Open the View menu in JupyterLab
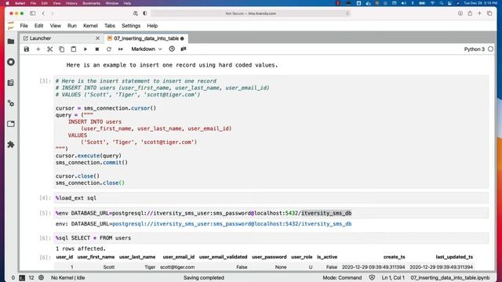The width and height of the screenshot is (502, 282). (56, 26)
